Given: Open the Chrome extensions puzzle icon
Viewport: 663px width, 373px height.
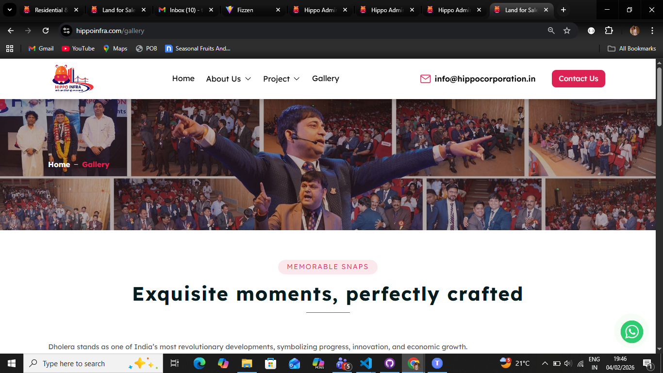Looking at the screenshot, I should point(609,31).
